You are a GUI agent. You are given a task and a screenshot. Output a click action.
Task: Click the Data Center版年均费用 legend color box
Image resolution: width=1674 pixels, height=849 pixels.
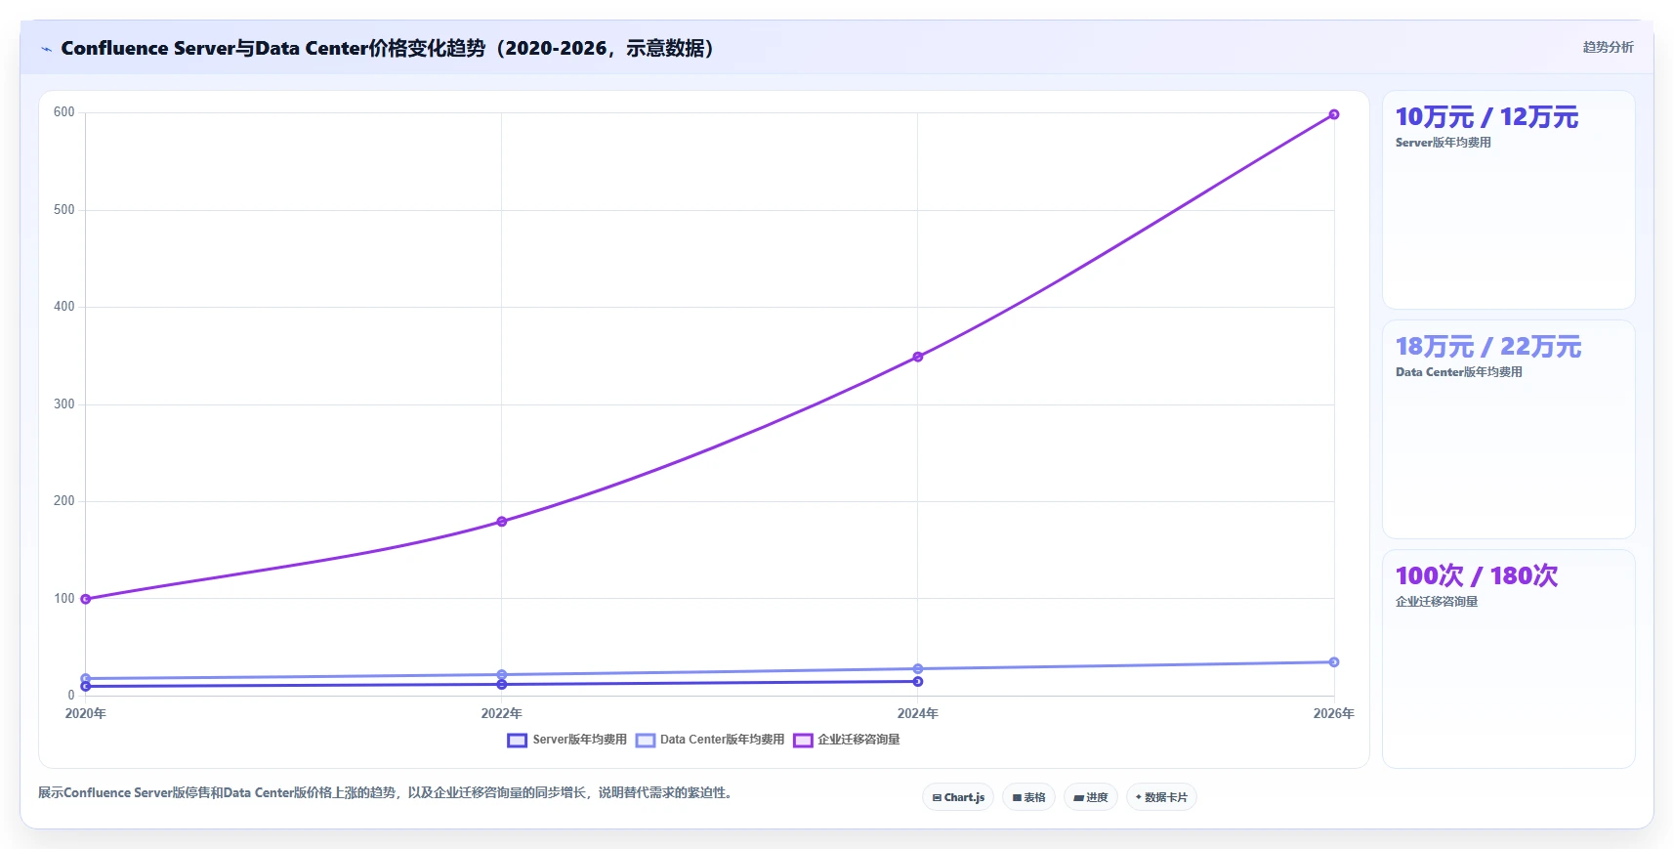[645, 740]
